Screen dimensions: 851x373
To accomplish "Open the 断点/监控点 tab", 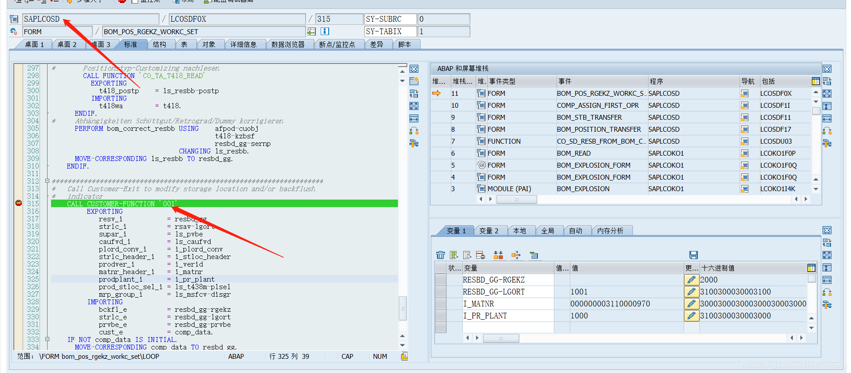I will coord(337,44).
